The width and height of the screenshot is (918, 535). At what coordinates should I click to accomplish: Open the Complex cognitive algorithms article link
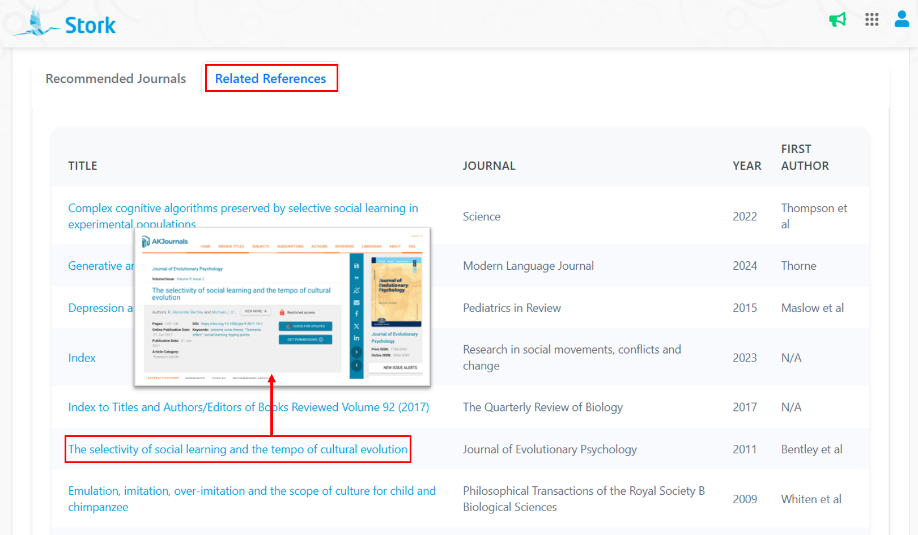click(243, 209)
